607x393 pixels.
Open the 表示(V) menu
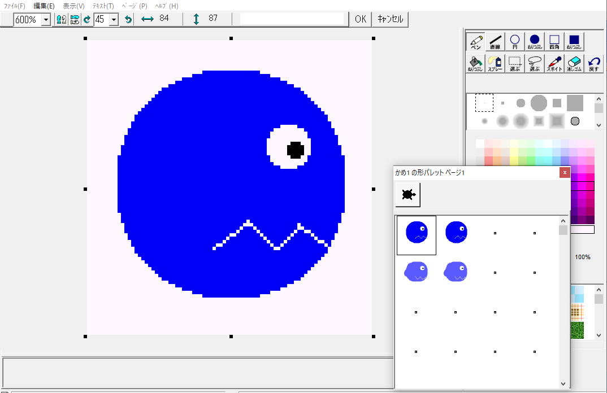pos(73,6)
